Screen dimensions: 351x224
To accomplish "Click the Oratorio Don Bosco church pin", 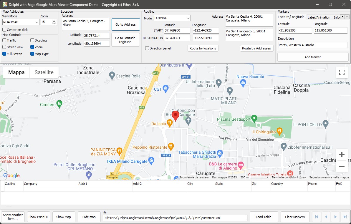I will [188, 121].
